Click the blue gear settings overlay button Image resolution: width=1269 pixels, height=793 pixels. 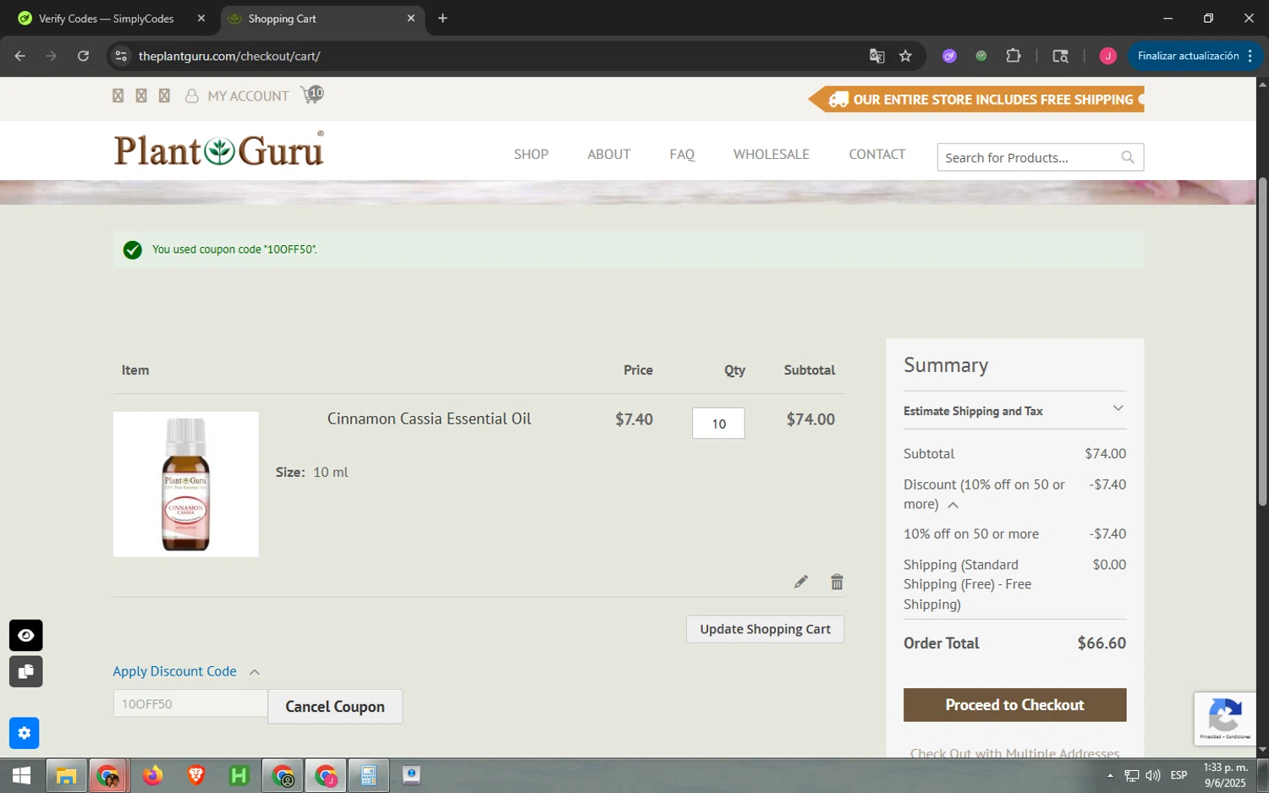point(25,733)
